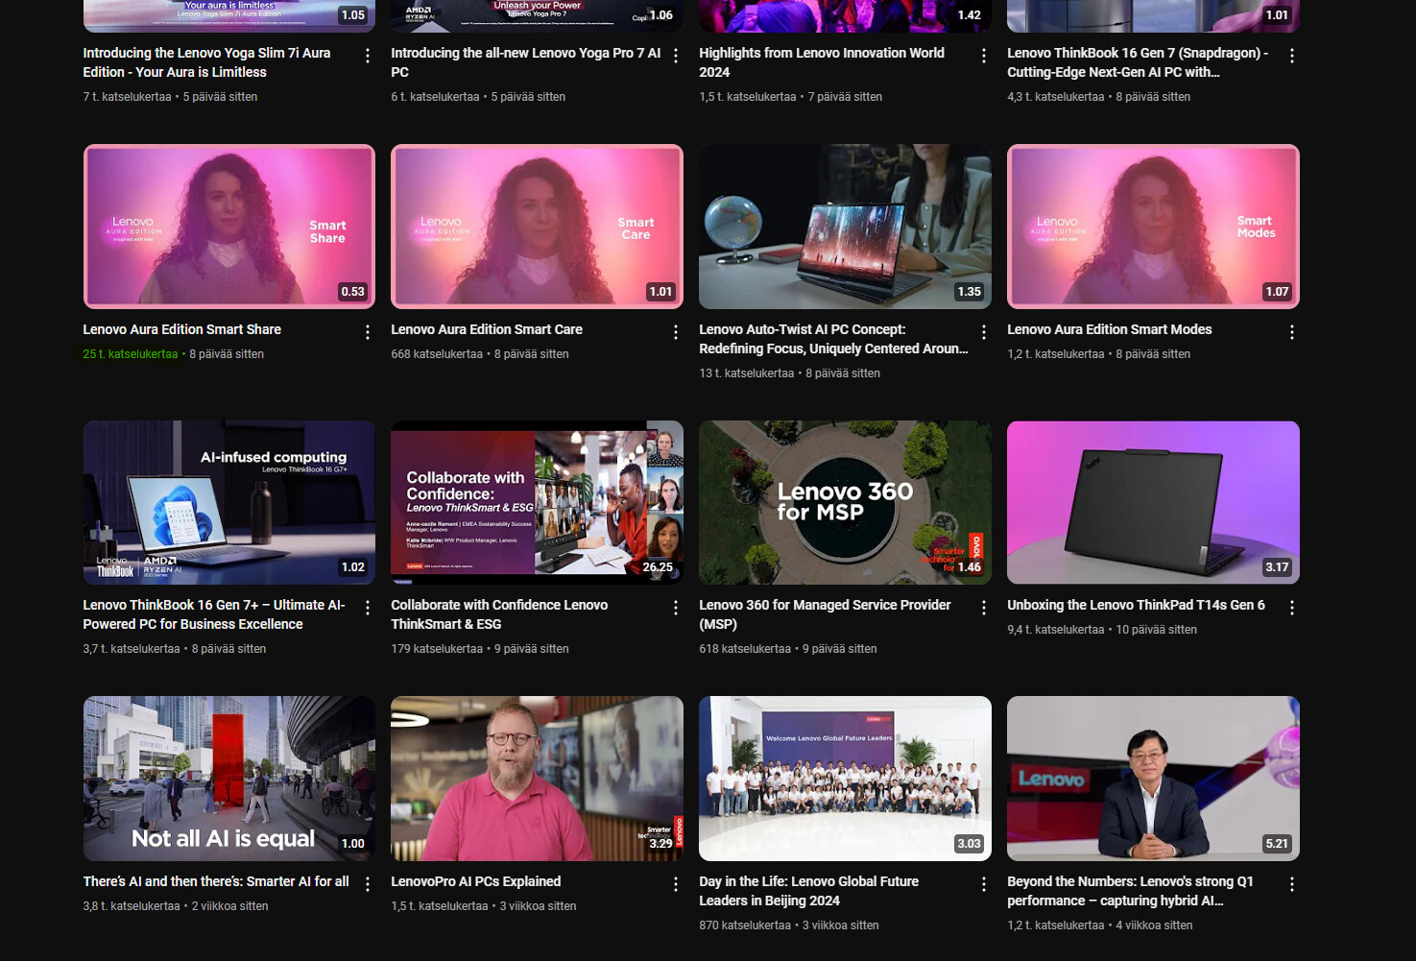The image size is (1416, 961).
Task: Play the Not all AI is equal thumbnail
Action: [229, 779]
